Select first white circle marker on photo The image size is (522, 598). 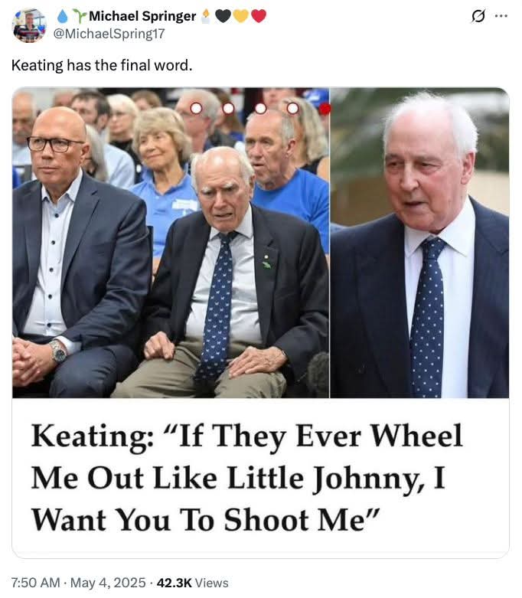click(196, 108)
